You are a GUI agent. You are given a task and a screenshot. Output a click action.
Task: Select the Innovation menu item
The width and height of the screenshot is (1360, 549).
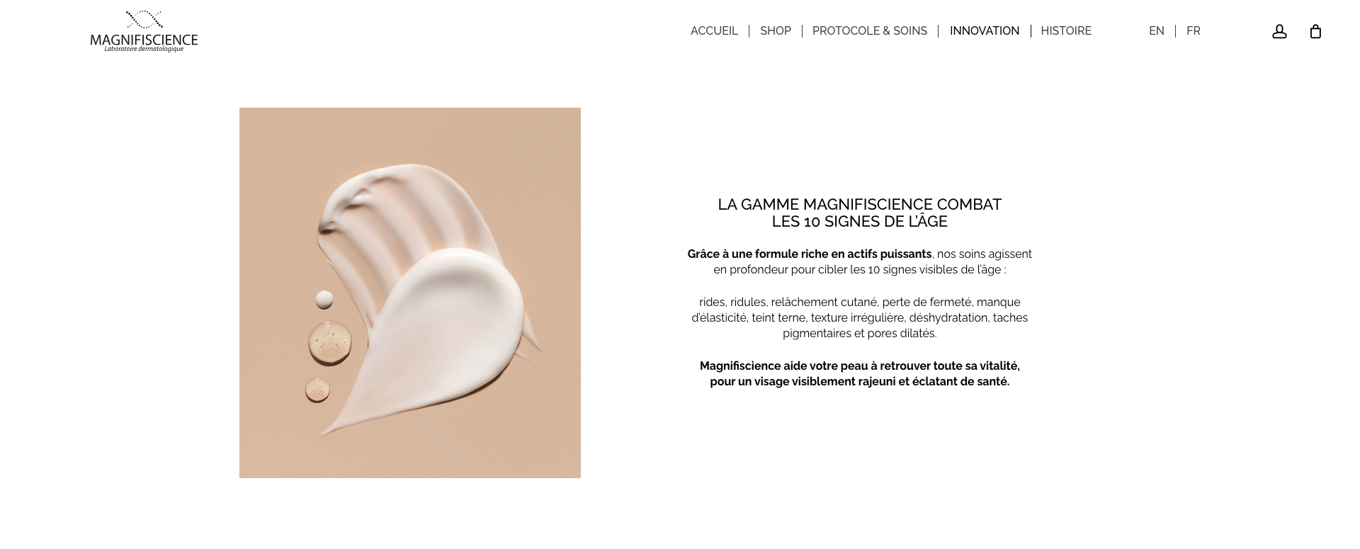[x=985, y=31]
